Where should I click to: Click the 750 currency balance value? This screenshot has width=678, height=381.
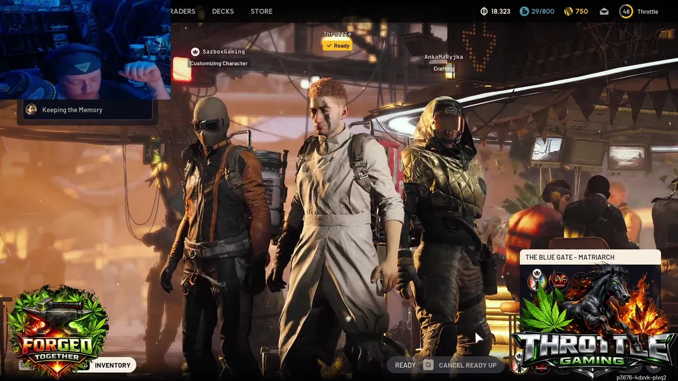[x=582, y=12]
